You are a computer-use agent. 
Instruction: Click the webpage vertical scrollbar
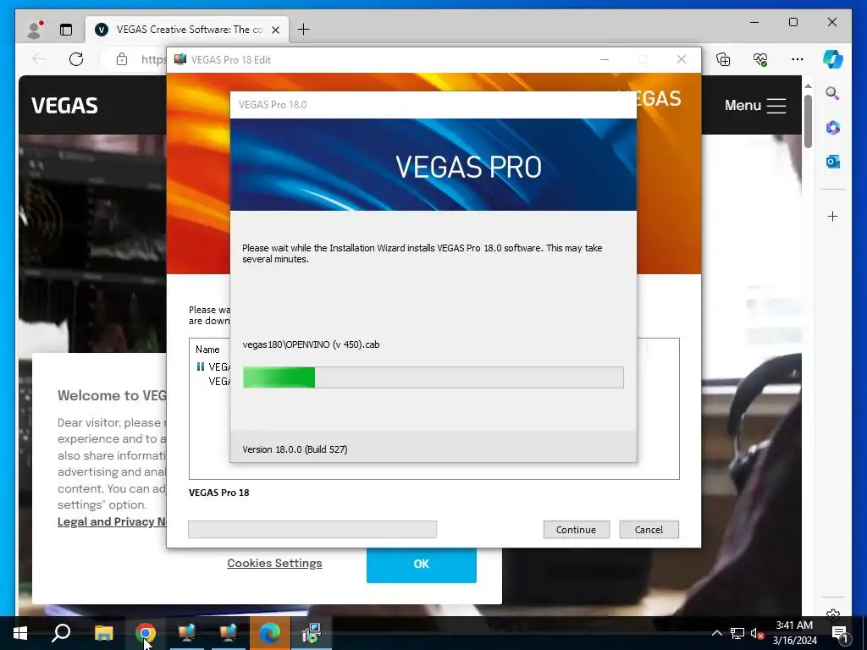pyautogui.click(x=808, y=122)
